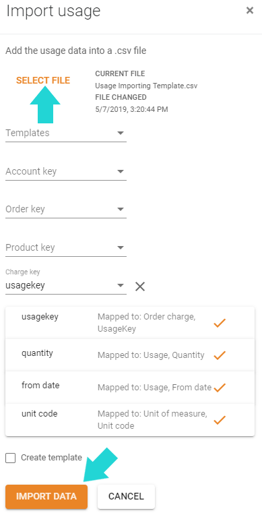Open the Templates dropdown
Viewport: 262px width, 515px height.
pos(66,133)
